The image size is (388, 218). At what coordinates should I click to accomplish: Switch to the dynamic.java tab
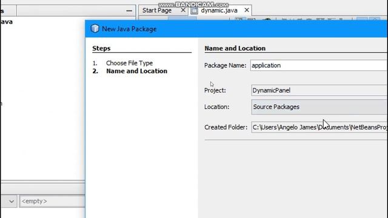click(x=219, y=10)
